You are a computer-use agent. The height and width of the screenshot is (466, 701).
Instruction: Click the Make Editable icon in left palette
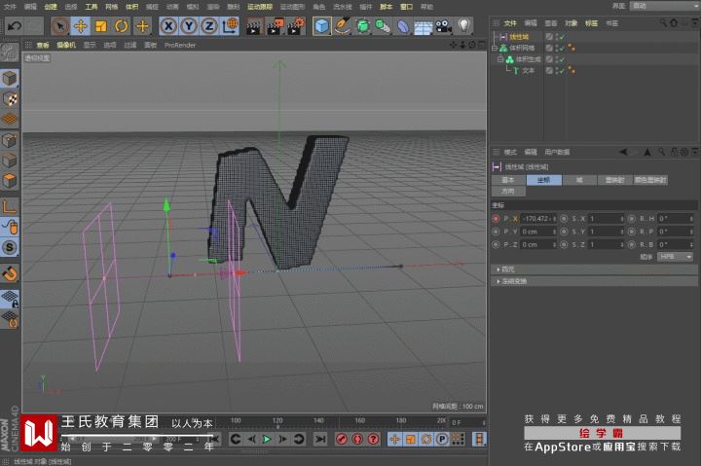point(10,53)
